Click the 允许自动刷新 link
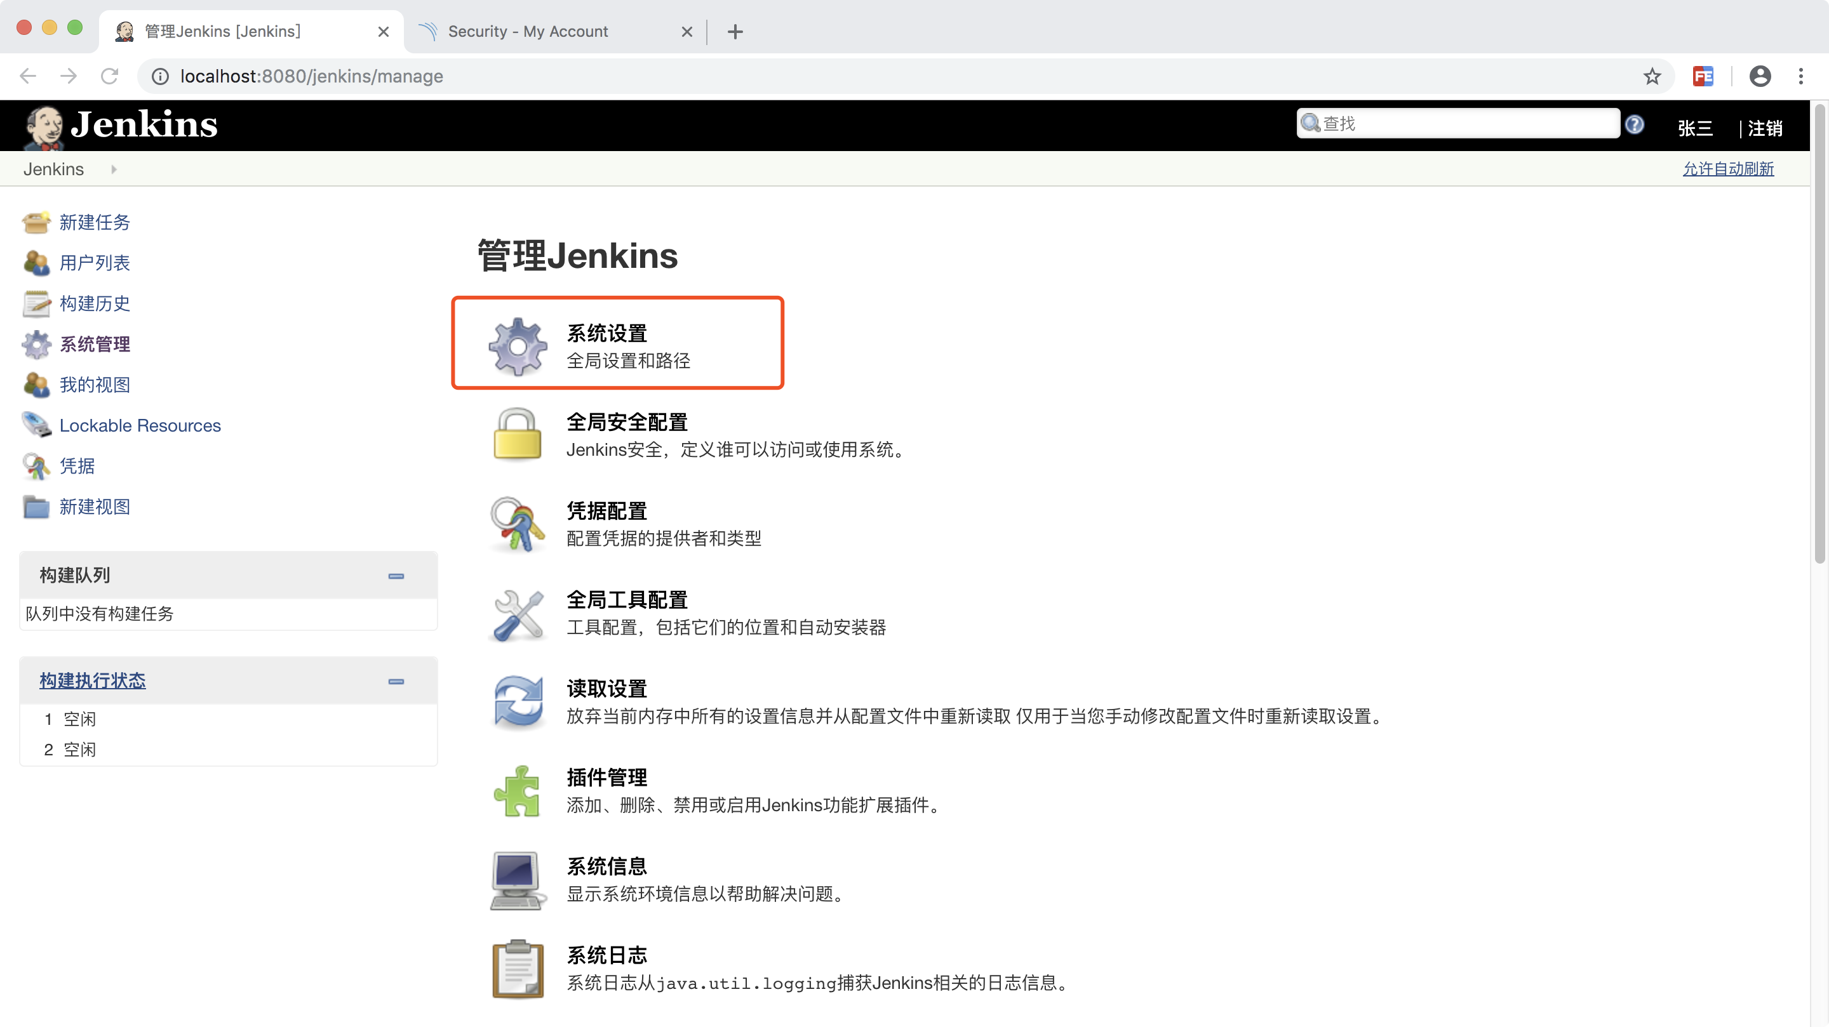 click(x=1727, y=169)
